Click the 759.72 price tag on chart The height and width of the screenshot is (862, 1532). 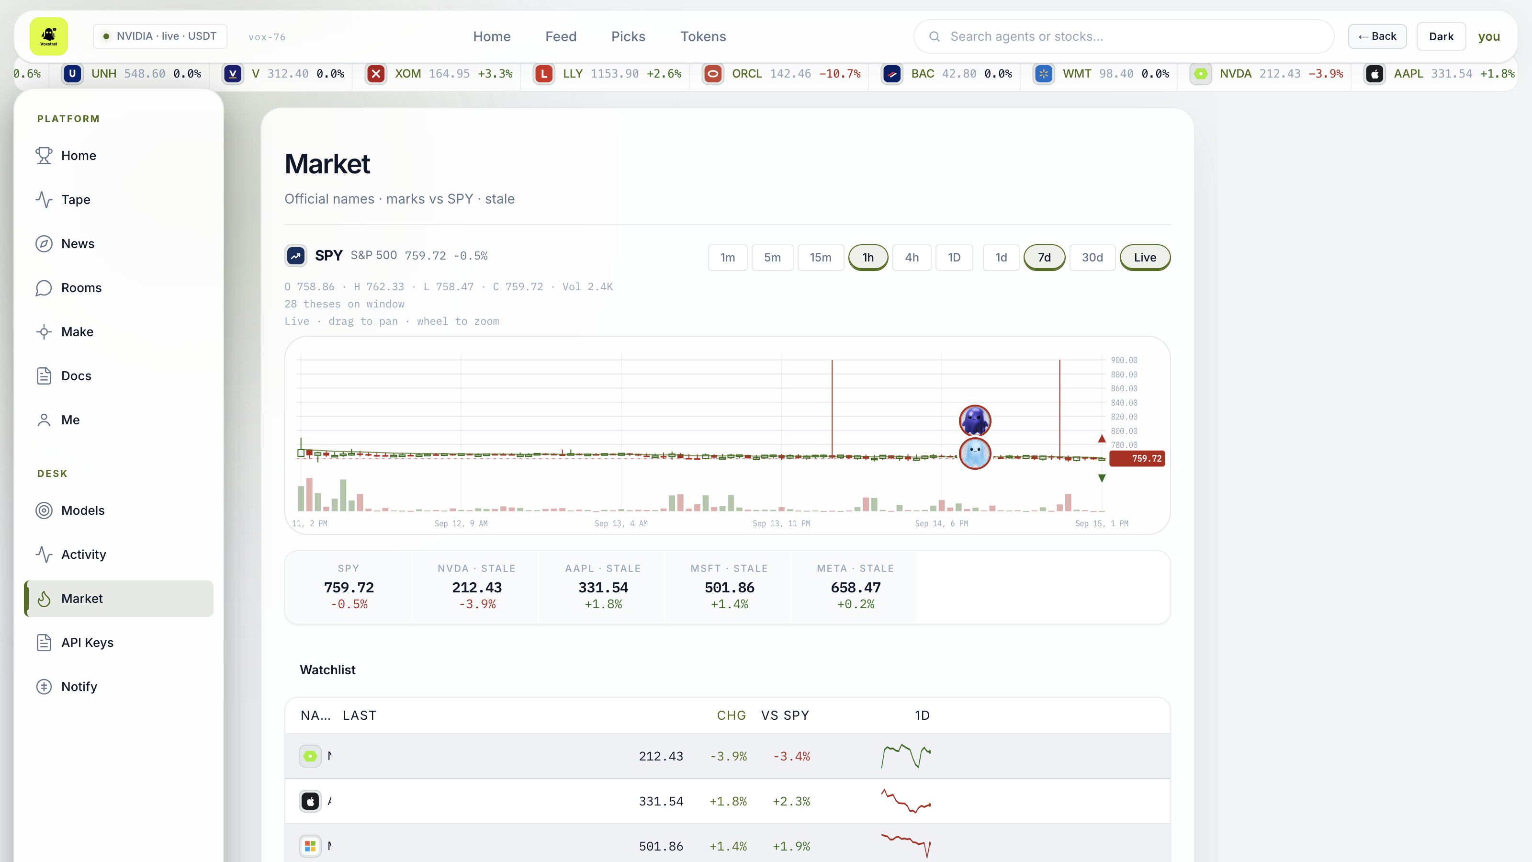point(1137,459)
